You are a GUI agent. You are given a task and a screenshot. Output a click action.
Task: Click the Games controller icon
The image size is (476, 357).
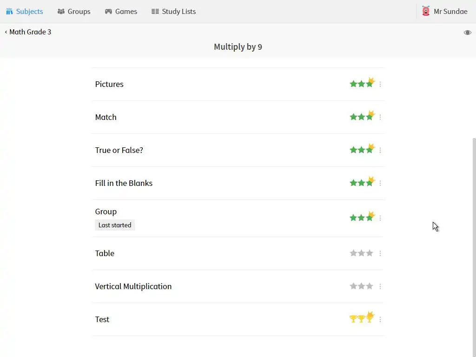pos(108,12)
